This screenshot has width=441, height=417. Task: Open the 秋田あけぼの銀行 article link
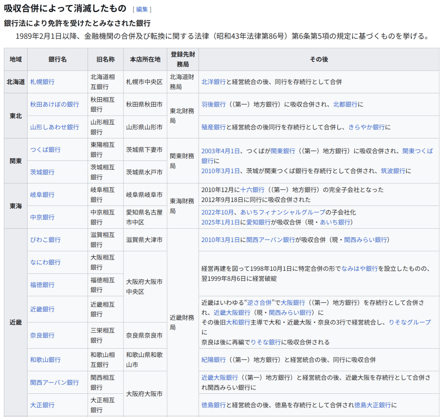tap(54, 104)
